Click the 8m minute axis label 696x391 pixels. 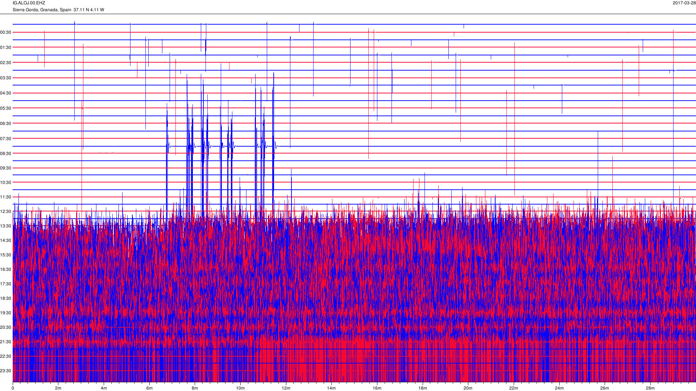coord(195,388)
